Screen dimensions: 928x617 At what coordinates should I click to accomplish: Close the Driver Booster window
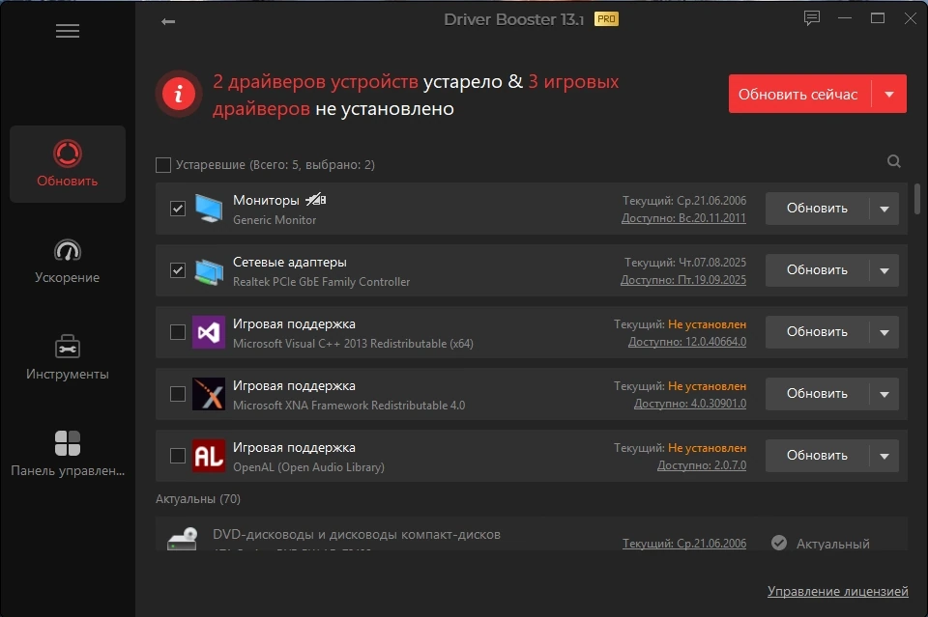pyautogui.click(x=911, y=18)
